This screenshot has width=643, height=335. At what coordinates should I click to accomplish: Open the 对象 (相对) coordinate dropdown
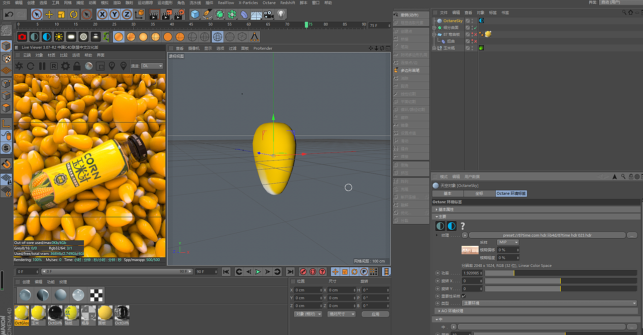[x=308, y=314]
